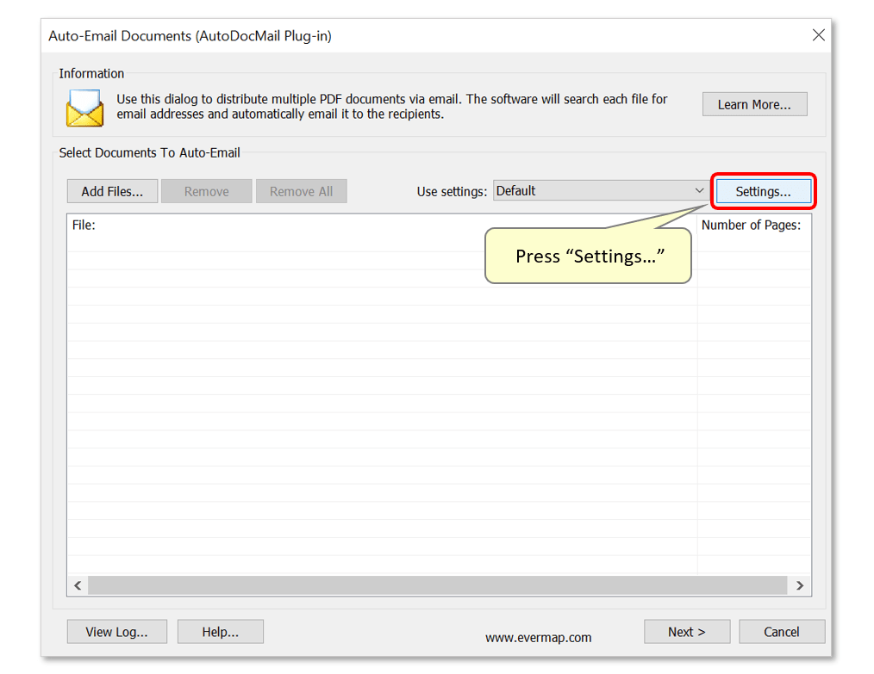Cancel the Auto-Email dialog

pos(782,632)
